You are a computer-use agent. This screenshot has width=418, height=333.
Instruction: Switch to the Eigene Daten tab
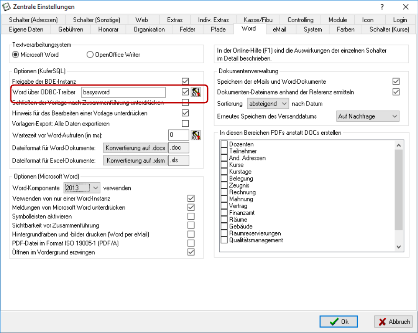[26, 29]
